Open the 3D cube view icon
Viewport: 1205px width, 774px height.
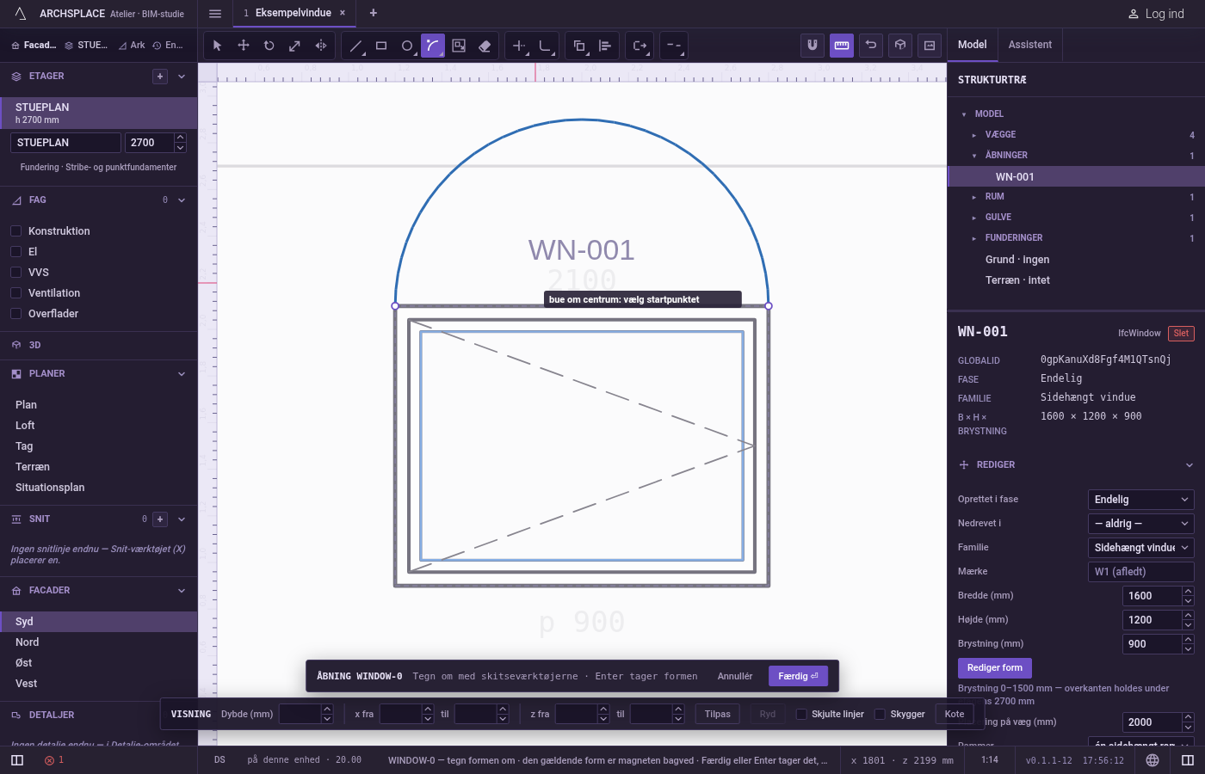[900, 46]
